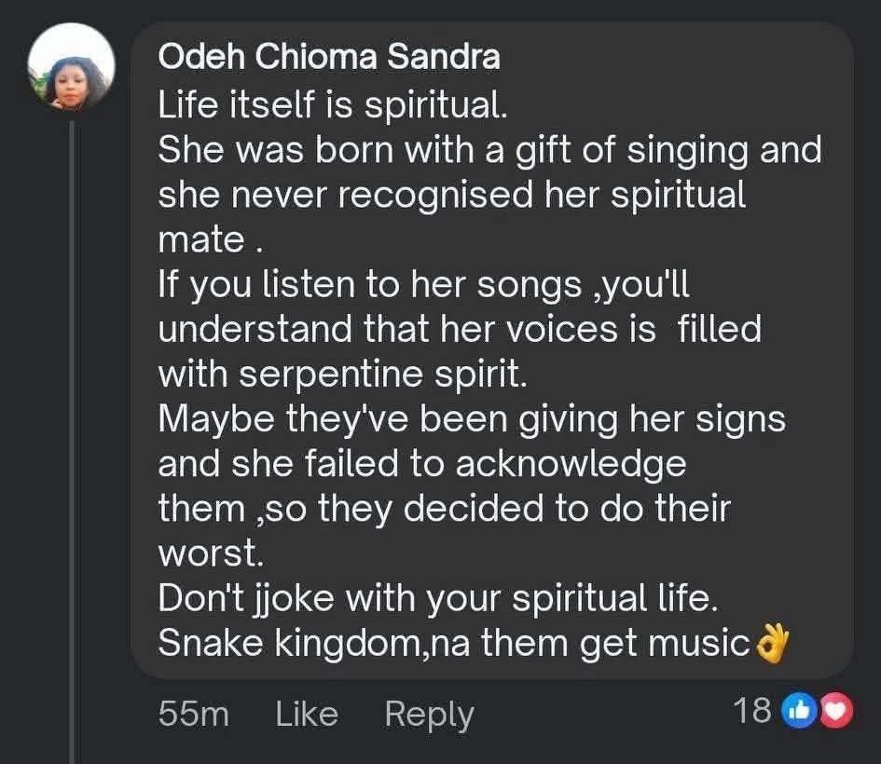The image size is (881, 764).
Task: Click the "Don't jjoke with your spiritual life." line
Action: click(x=438, y=598)
